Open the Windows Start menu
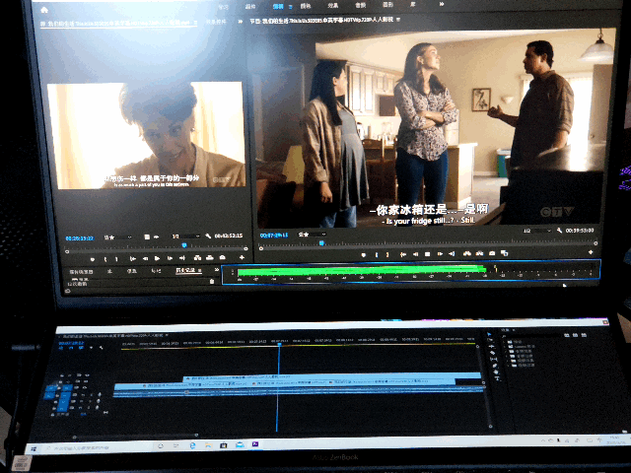Screen dimensions: 631x473 pyautogui.click(x=34, y=448)
